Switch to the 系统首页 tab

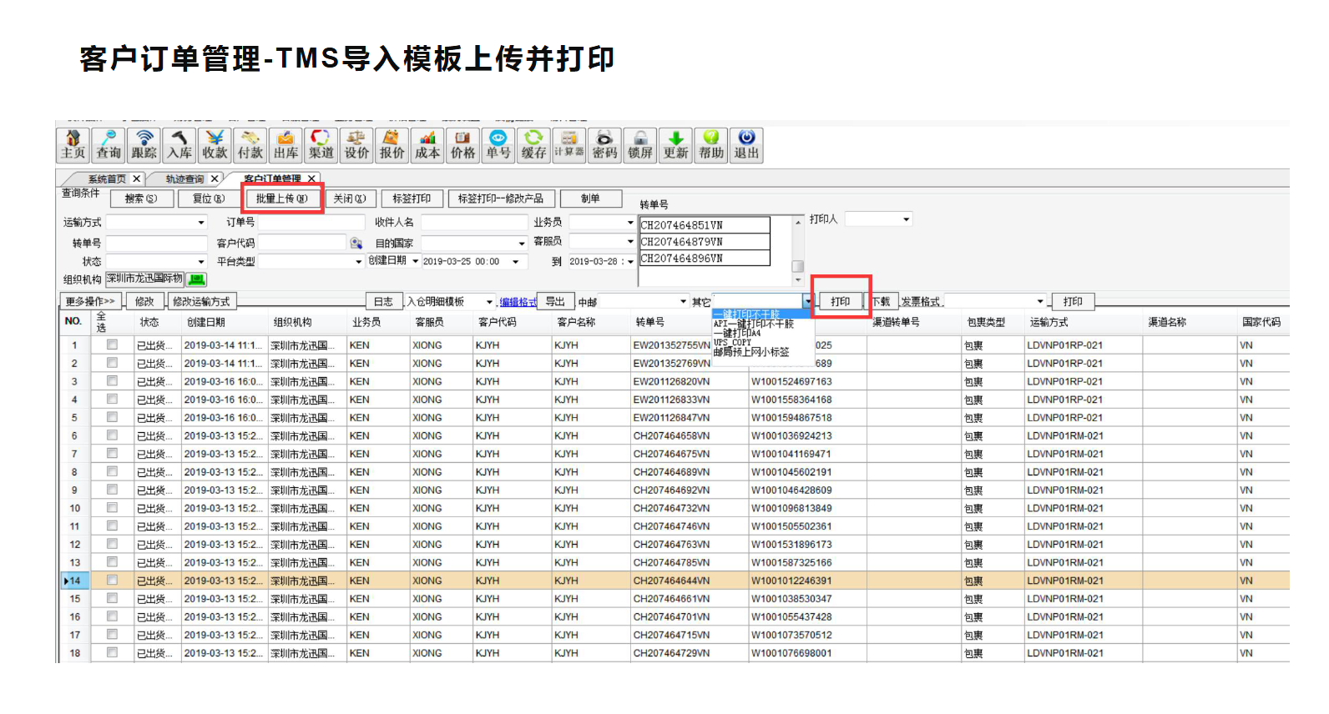pos(107,179)
